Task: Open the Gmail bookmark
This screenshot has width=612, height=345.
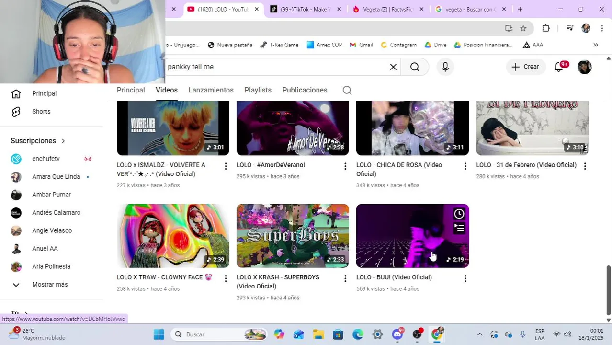Action: [x=362, y=45]
